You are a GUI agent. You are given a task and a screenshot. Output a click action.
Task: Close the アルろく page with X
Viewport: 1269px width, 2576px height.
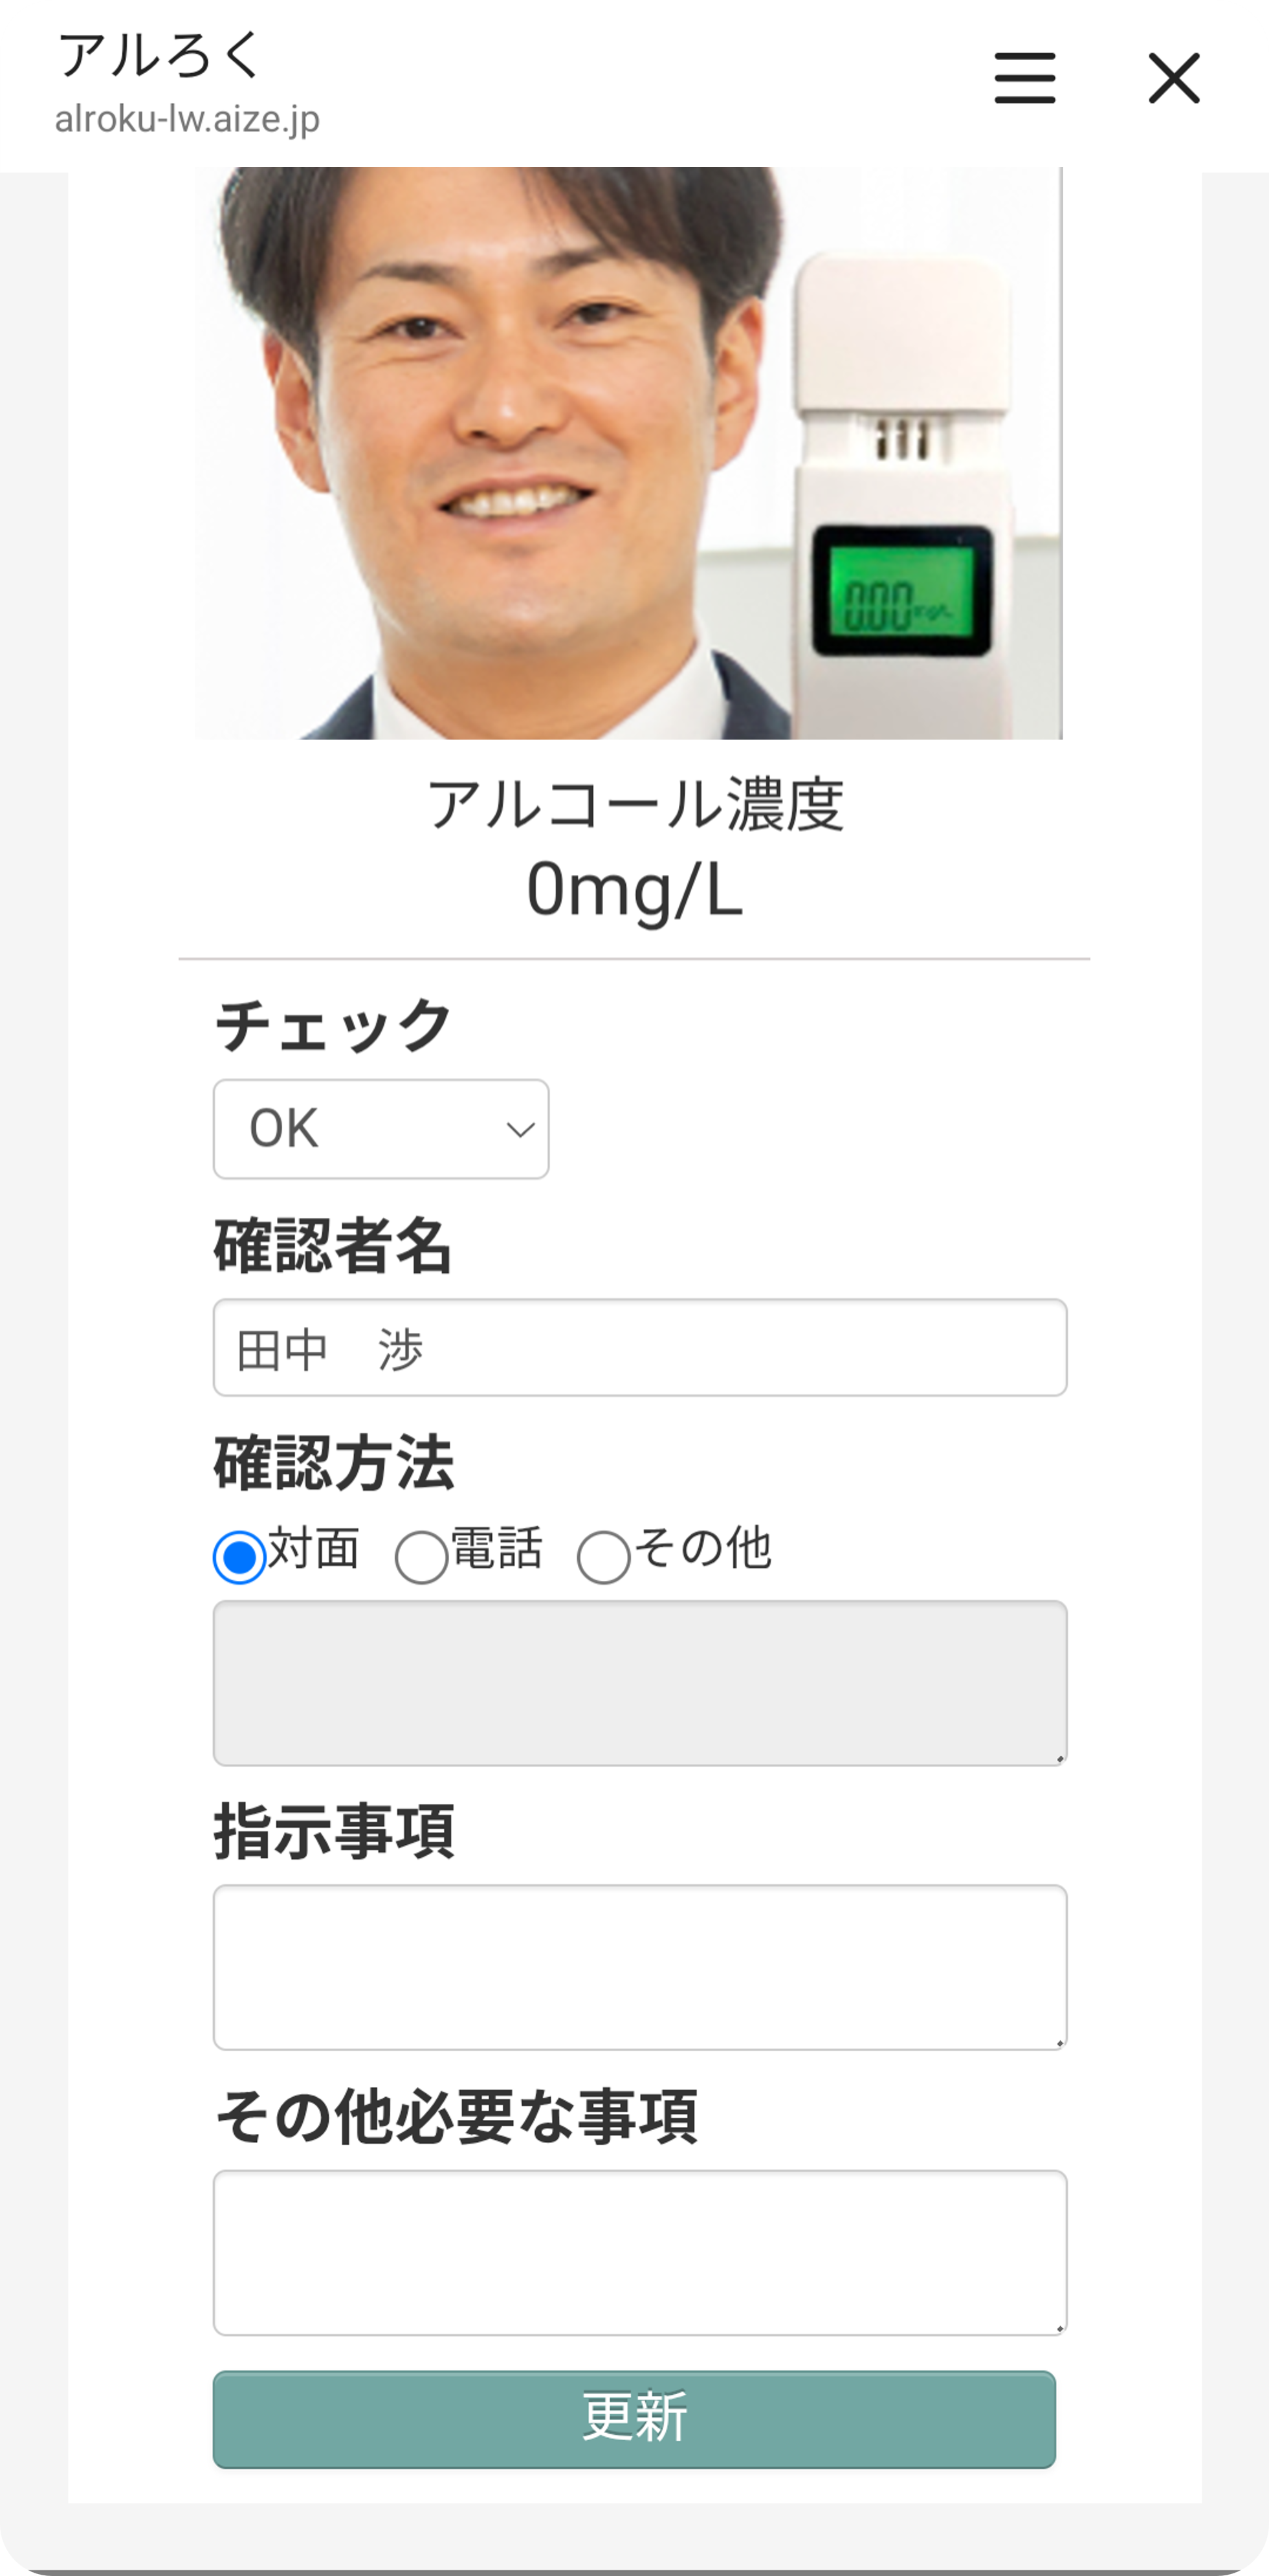1173,78
